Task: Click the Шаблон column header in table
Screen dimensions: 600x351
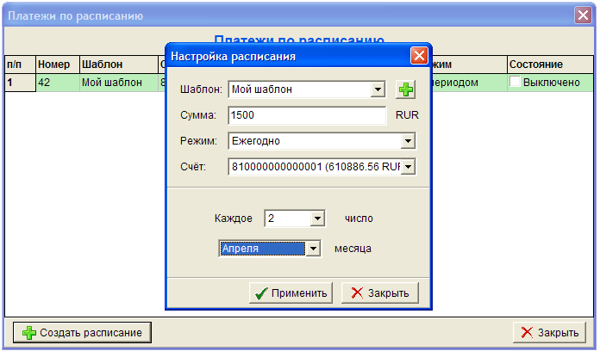Action: click(x=117, y=65)
